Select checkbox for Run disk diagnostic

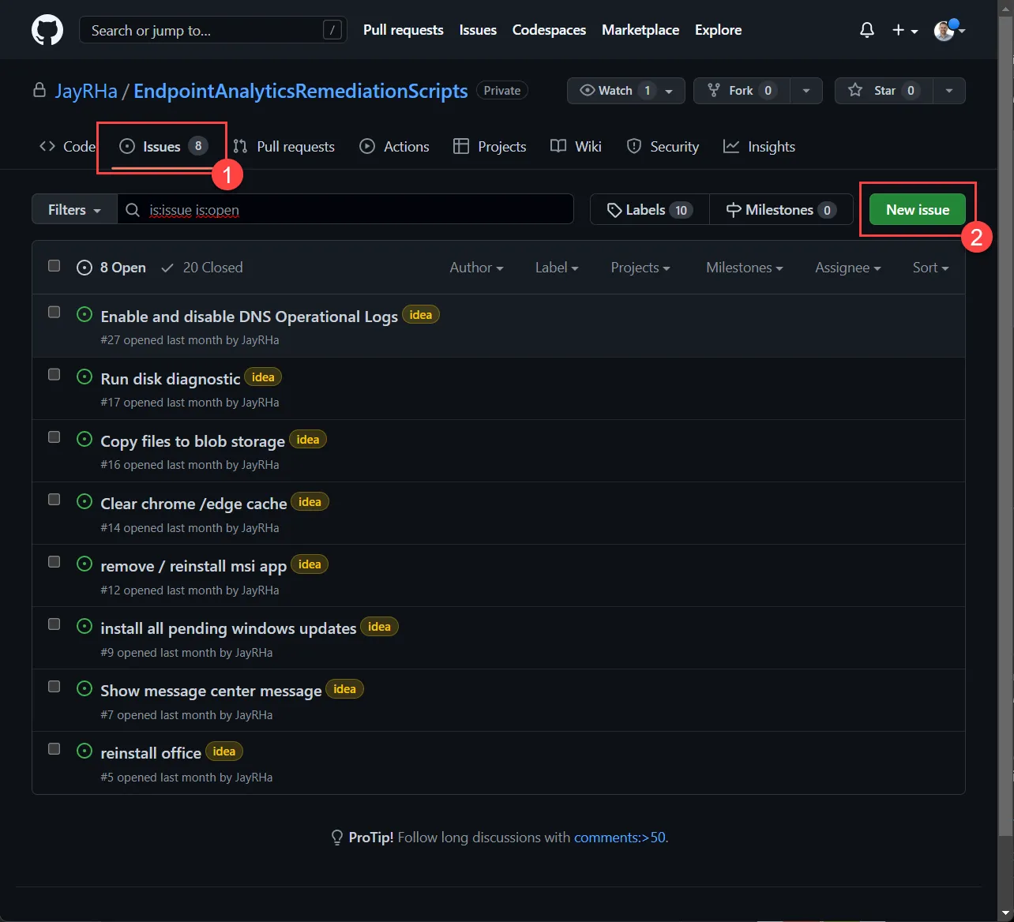coord(54,374)
